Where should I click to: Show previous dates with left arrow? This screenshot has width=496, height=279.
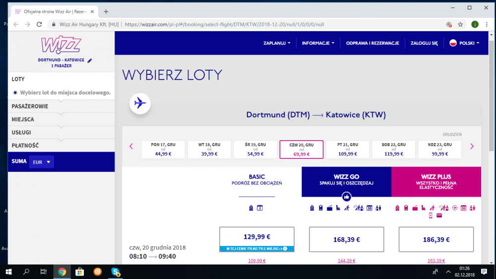[131, 146]
